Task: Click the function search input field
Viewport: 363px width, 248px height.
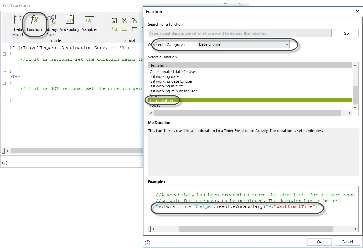Action: (x=239, y=33)
